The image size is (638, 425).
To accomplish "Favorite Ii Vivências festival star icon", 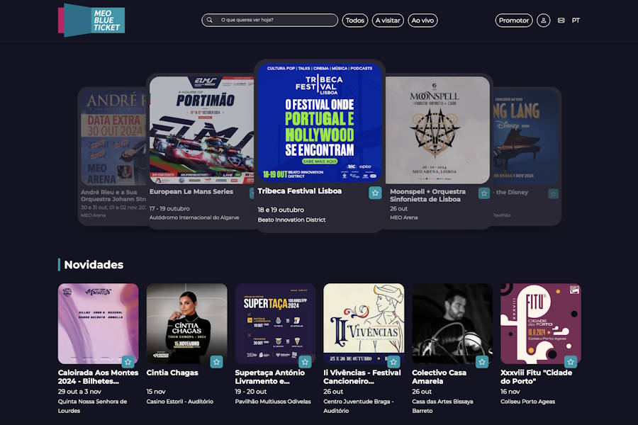I will click(x=393, y=361).
